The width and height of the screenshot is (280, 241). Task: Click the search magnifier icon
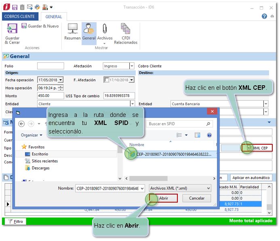(208, 124)
